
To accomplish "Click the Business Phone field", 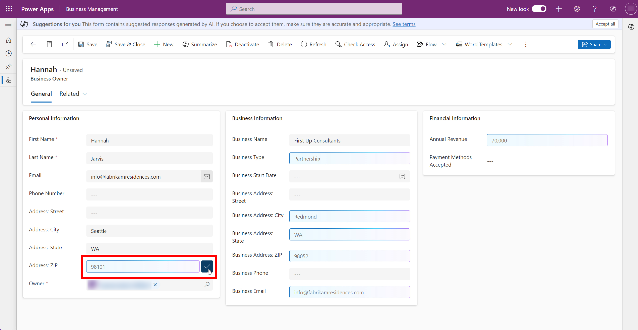I will 349,274.
